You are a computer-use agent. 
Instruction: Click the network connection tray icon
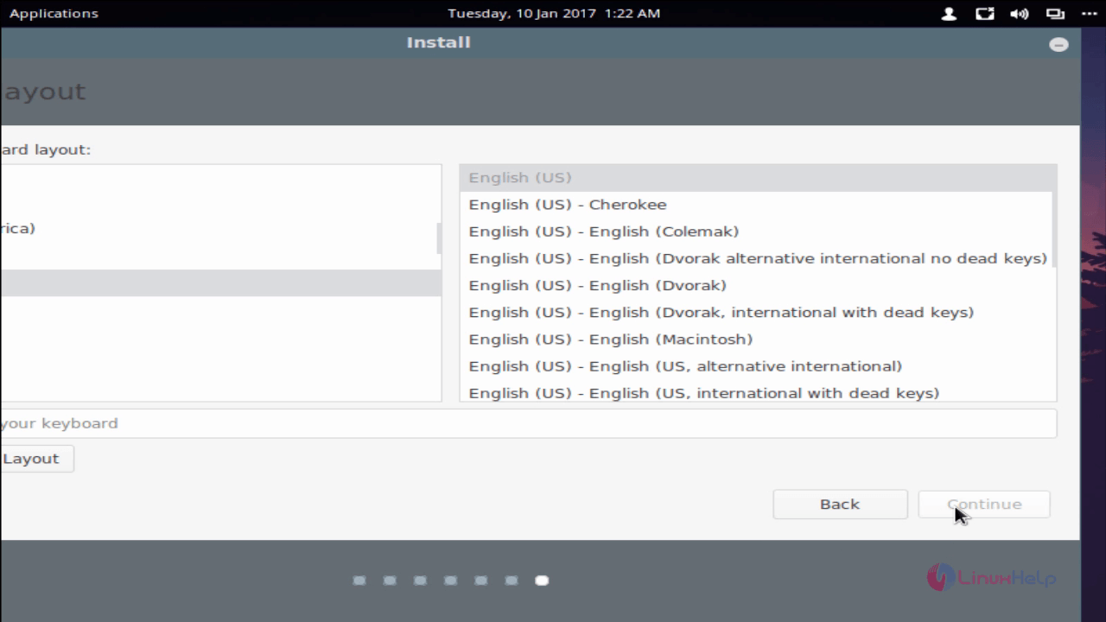point(1055,14)
